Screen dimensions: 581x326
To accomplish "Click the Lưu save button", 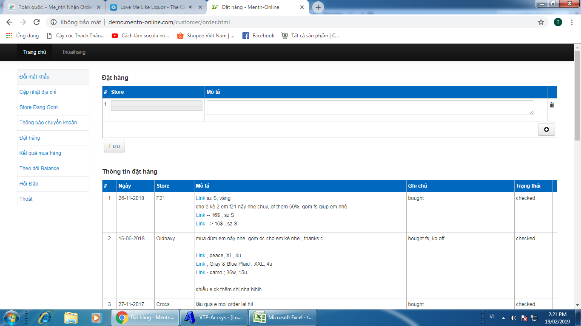I will pos(114,146).
